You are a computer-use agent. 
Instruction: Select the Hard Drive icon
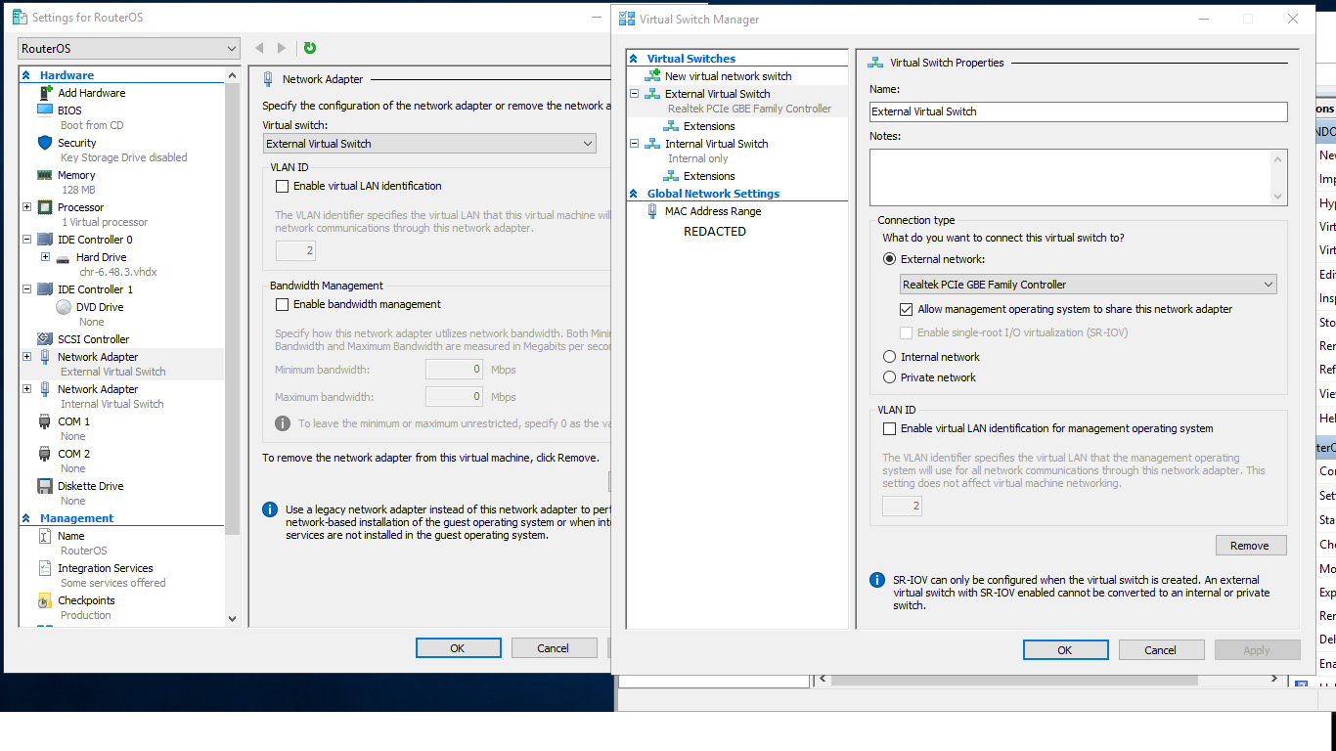(x=63, y=257)
